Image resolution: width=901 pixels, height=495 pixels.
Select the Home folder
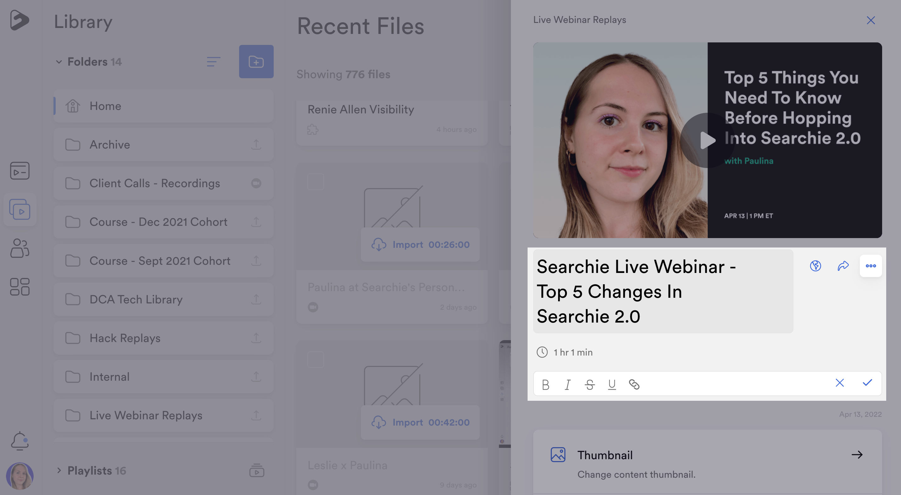pyautogui.click(x=163, y=106)
